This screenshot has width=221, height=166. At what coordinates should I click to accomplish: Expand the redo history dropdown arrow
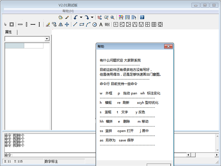pyautogui.click(x=92, y=17)
